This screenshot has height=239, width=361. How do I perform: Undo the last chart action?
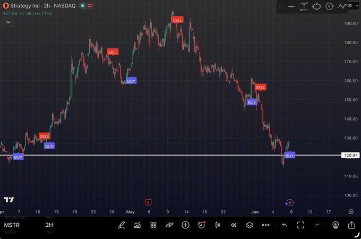285,225
